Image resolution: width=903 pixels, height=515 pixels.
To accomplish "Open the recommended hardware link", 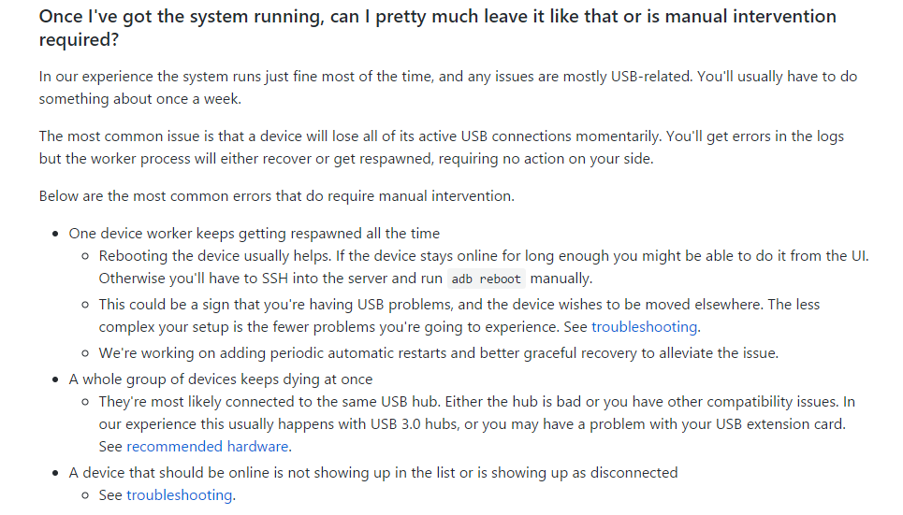I will point(208,447).
